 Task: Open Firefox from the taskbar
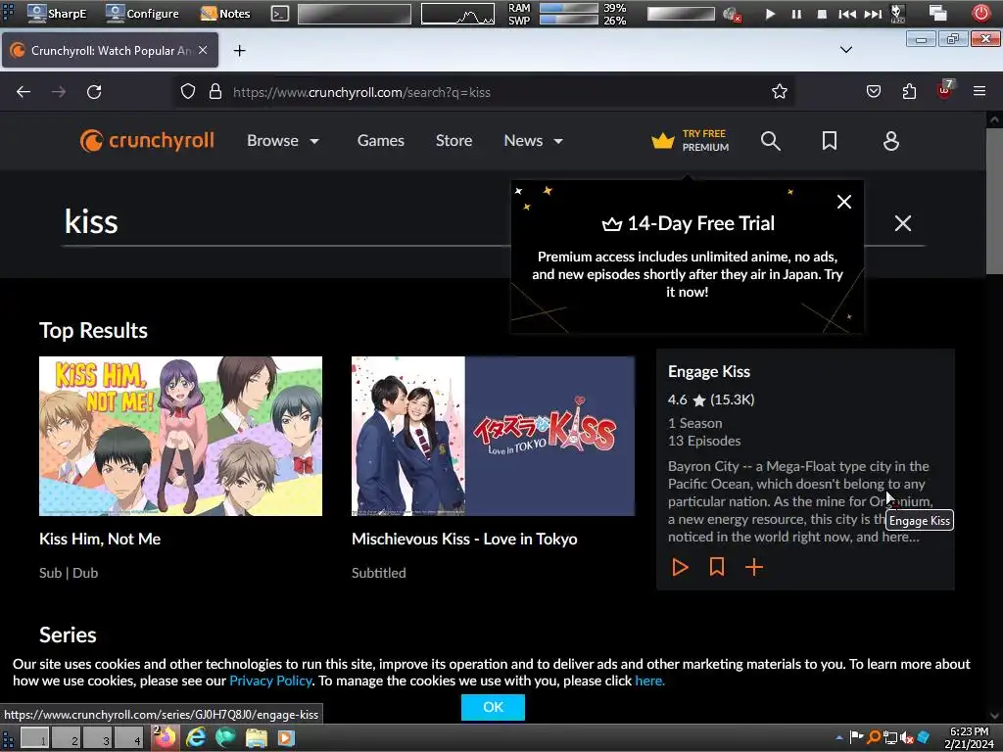coord(165,737)
